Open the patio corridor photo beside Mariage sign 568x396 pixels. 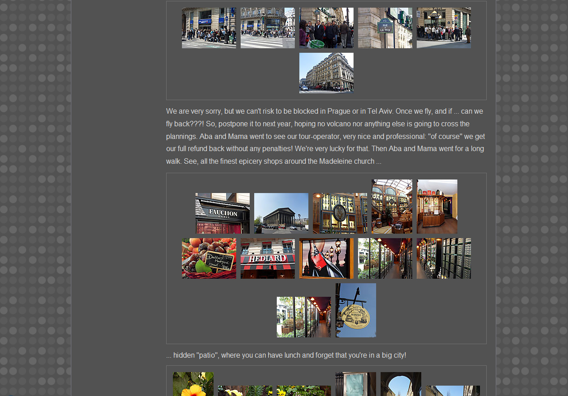click(303, 317)
